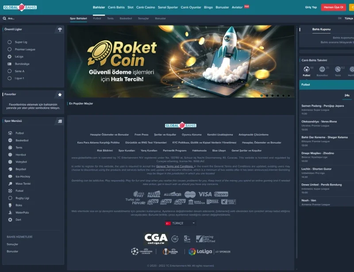Click the star icon in Favoriler panel
Viewport: 354px width, 272px height.
click(60, 94)
